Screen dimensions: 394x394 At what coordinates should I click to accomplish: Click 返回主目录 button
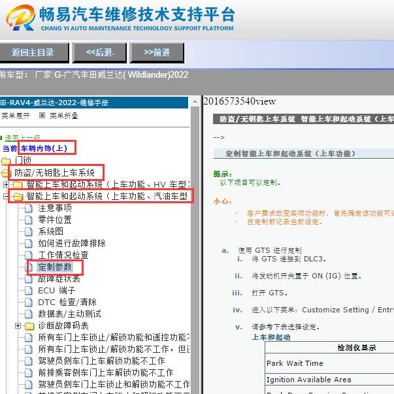coord(34,52)
